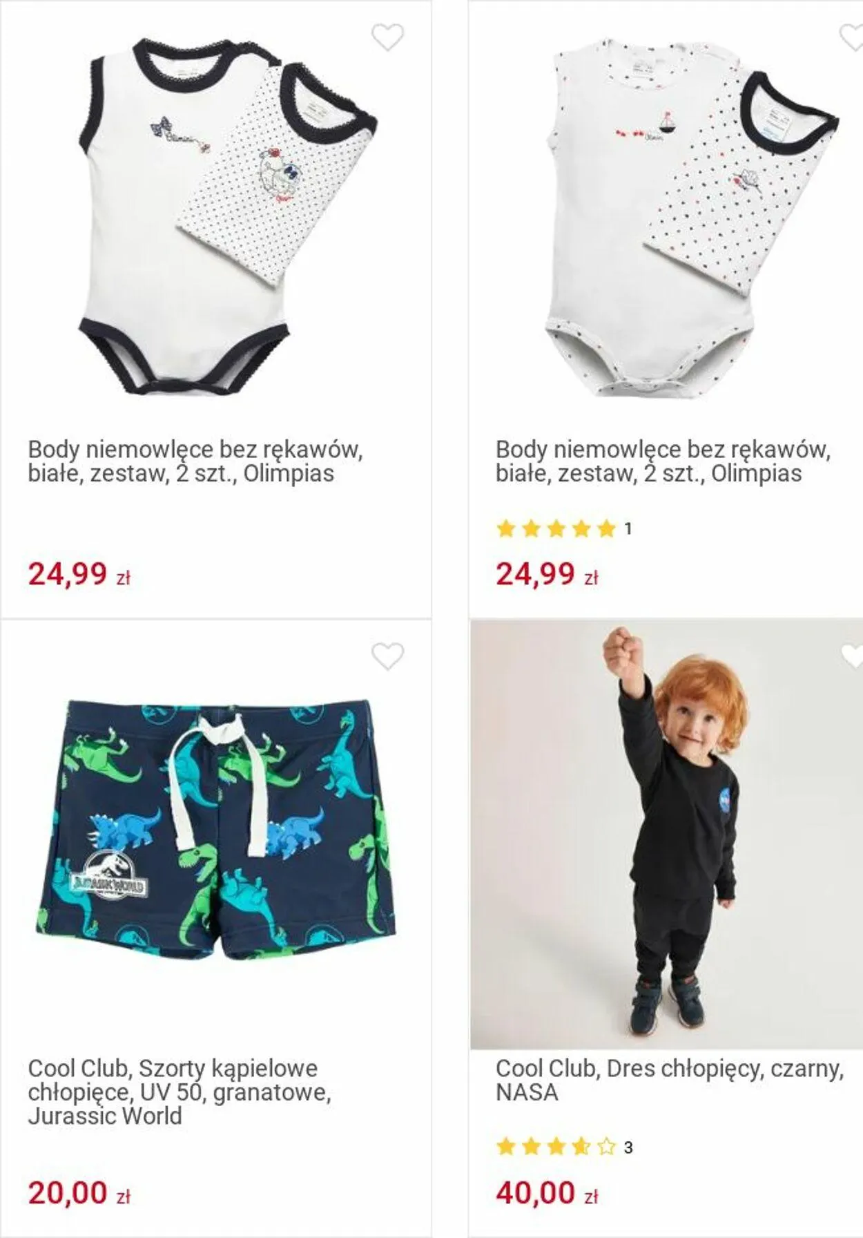Viewport: 863px width, 1238px height.
Task: Click 24,99 zł price of first bodysuit
Action: 79,574
